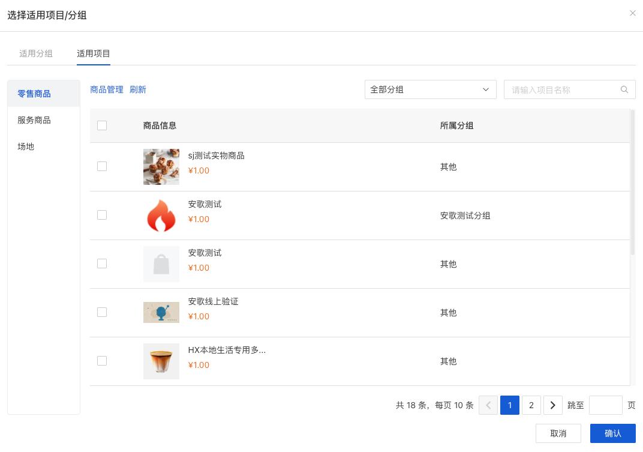Check the sj测试实物商品 row checkbox
643x452 pixels.
(102, 166)
